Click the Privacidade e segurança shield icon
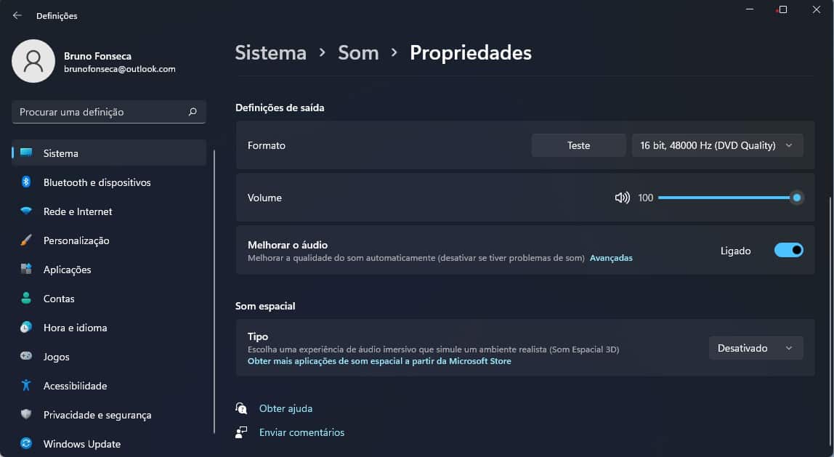The image size is (834, 457). coord(26,414)
